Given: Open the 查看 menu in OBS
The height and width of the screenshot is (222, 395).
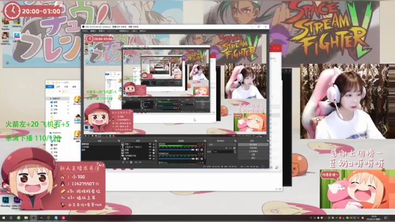Looking at the screenshot, I should [101, 31].
